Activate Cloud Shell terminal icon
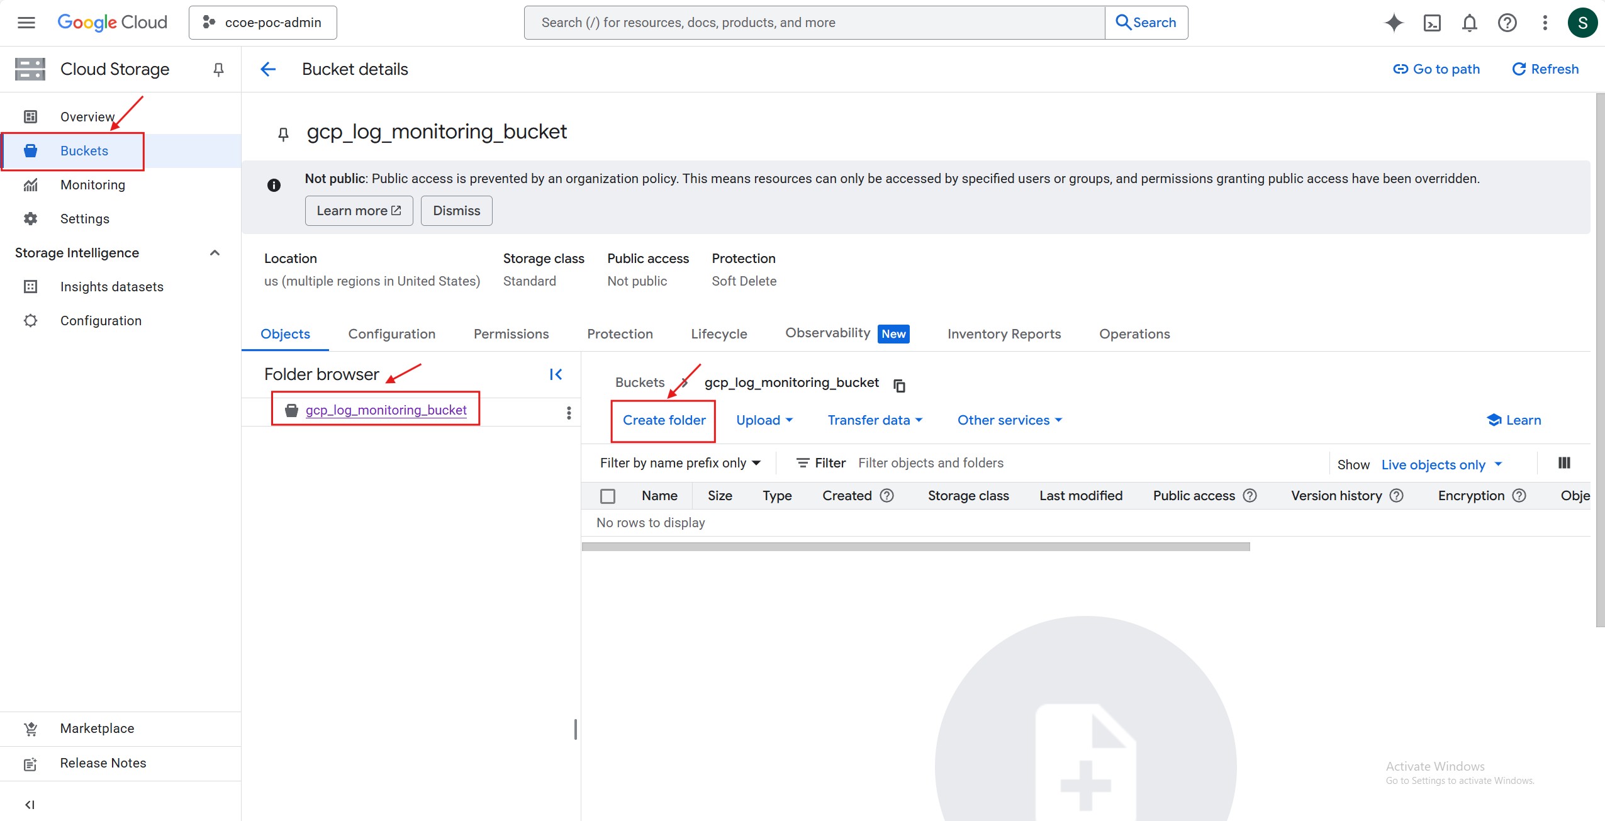The width and height of the screenshot is (1605, 821). tap(1432, 23)
